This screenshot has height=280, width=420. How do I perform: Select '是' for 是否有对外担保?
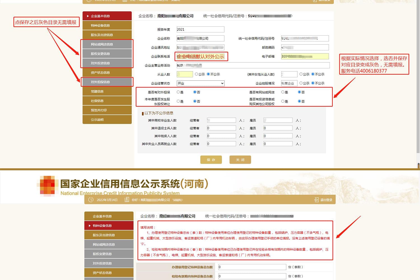[178, 92]
